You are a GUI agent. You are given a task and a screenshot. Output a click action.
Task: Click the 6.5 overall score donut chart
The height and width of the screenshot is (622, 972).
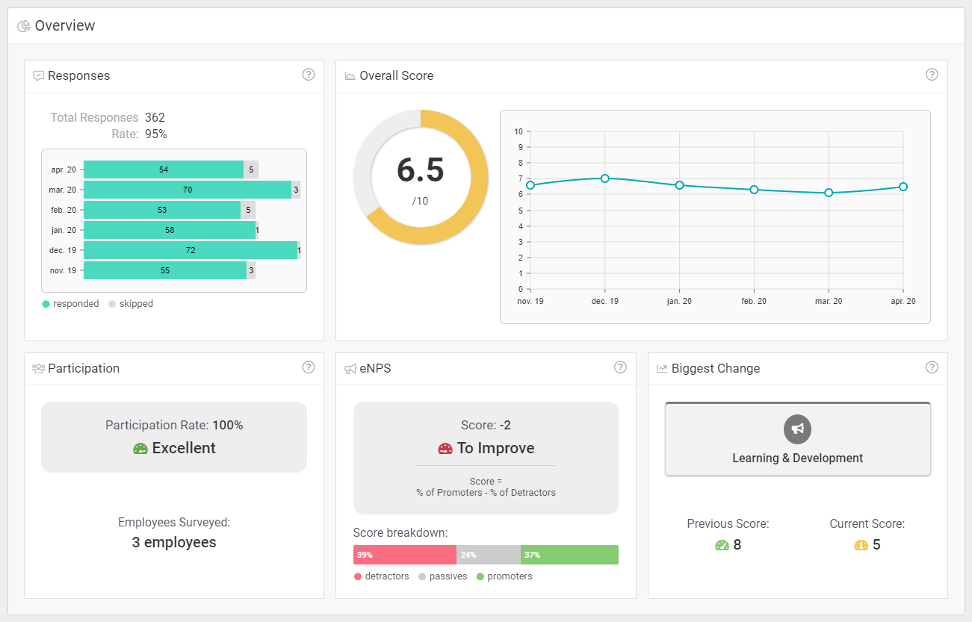coord(421,177)
